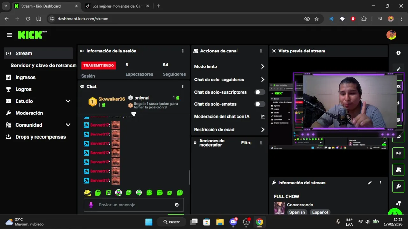Open the emoji picker in message box
The height and width of the screenshot is (229, 408).
[x=177, y=205]
